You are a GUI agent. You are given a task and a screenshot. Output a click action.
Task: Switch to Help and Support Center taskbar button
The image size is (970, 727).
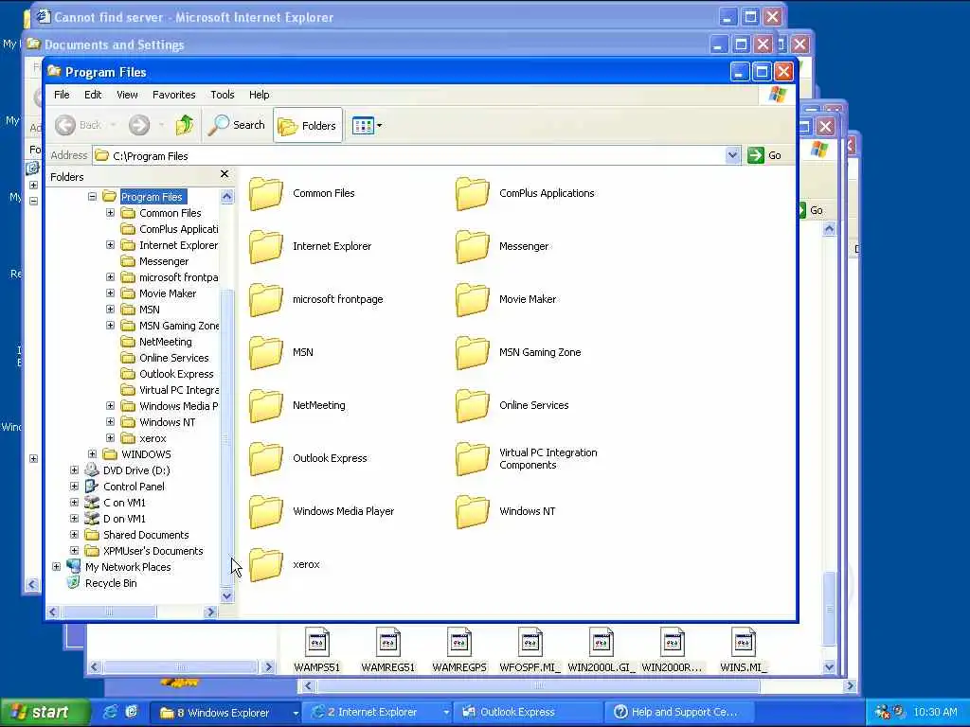677,712
